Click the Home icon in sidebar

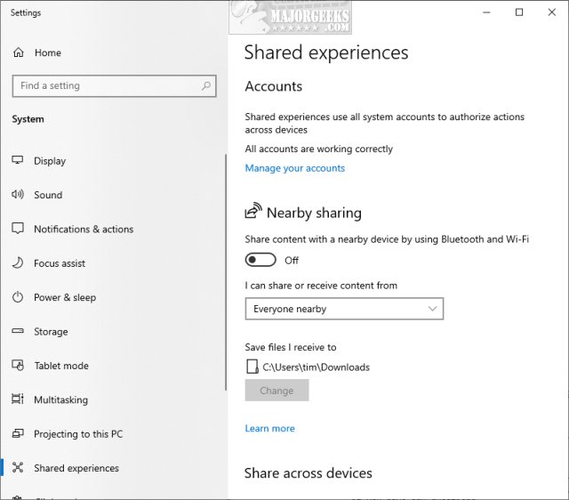click(18, 53)
